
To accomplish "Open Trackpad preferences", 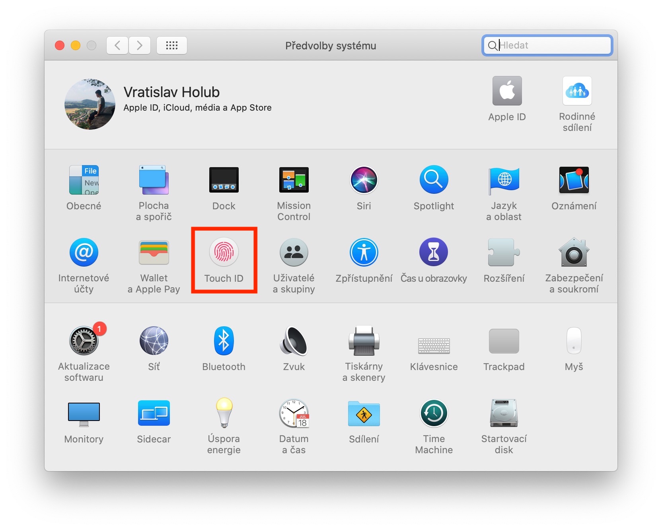I will pos(504,341).
